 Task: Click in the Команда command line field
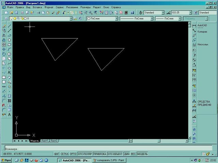tap(102, 148)
